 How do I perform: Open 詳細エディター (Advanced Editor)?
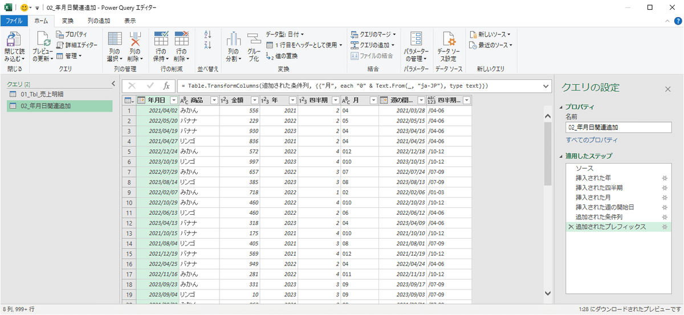[x=77, y=45]
